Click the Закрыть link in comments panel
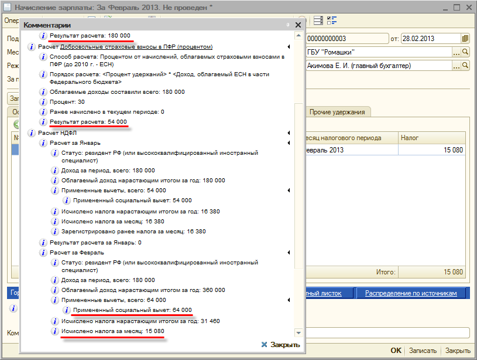477x360 pixels. click(x=280, y=345)
